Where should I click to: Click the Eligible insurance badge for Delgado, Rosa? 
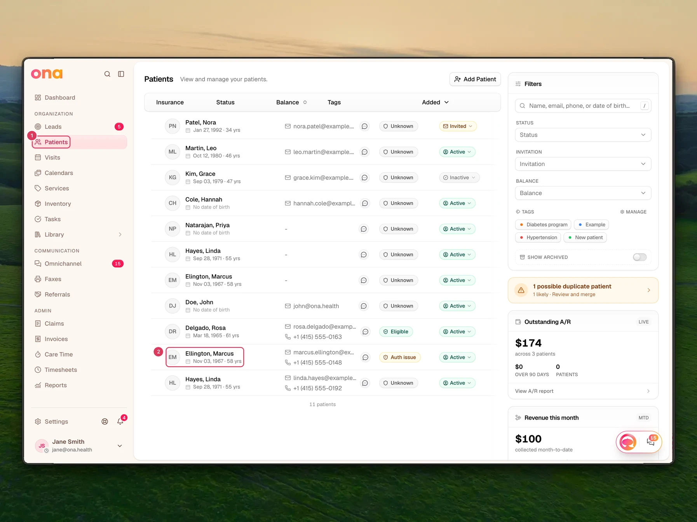point(396,332)
